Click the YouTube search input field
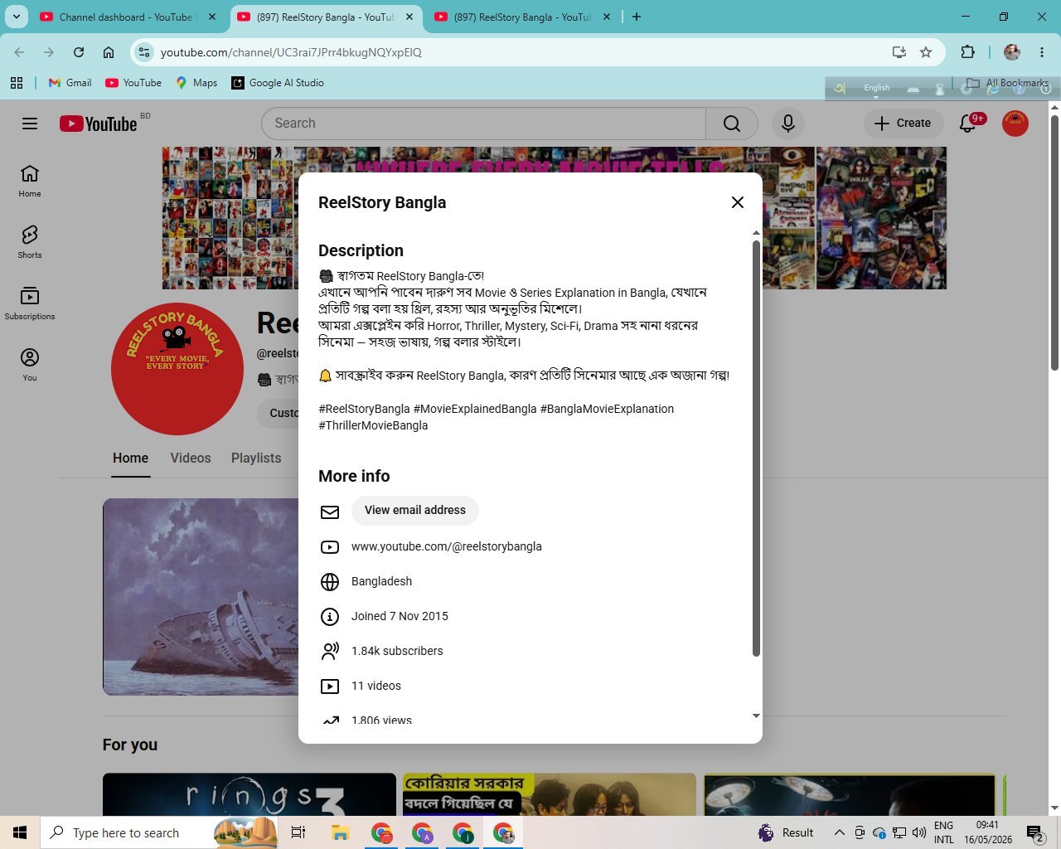 coord(484,124)
